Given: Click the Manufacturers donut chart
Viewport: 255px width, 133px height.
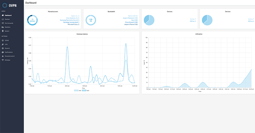Looking at the screenshot, I should pos(32,20).
